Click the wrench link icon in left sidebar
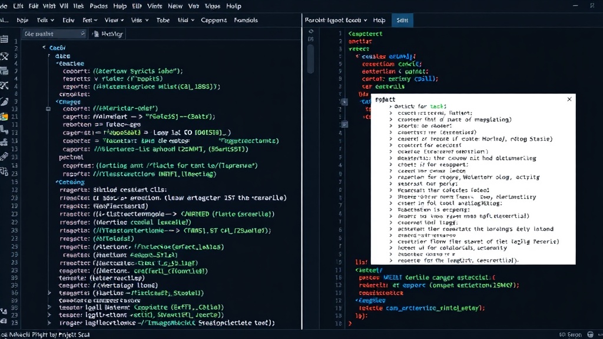 click(x=4, y=157)
